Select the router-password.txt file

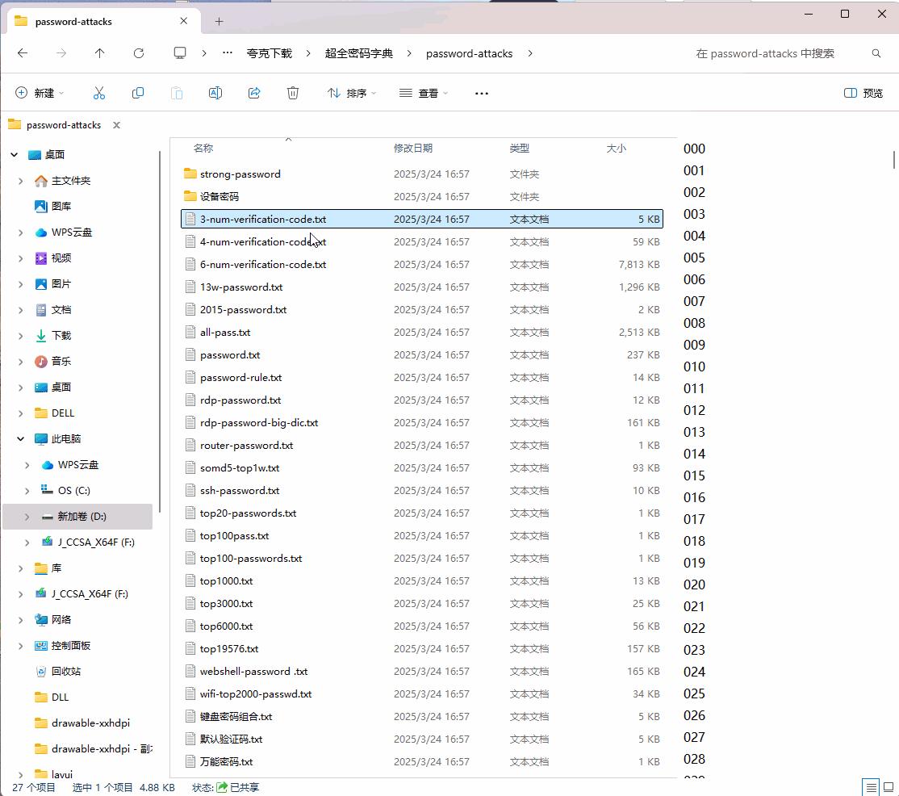[422, 446]
